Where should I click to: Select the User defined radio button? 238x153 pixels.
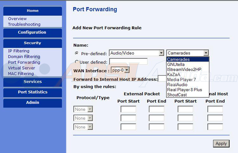(x=77, y=62)
